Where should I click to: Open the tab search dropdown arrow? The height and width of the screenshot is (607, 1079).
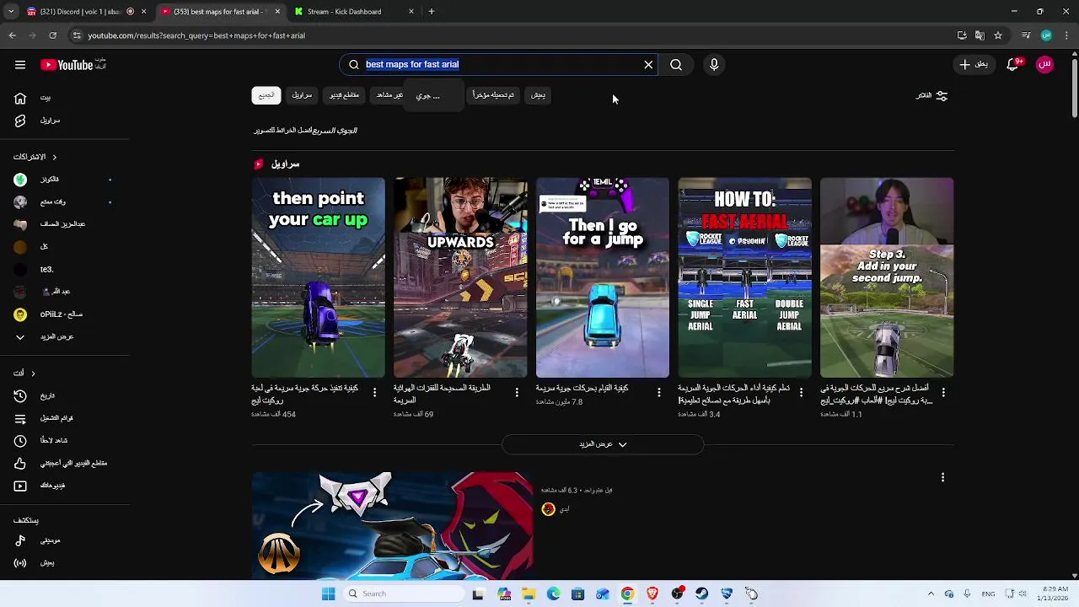[11, 12]
